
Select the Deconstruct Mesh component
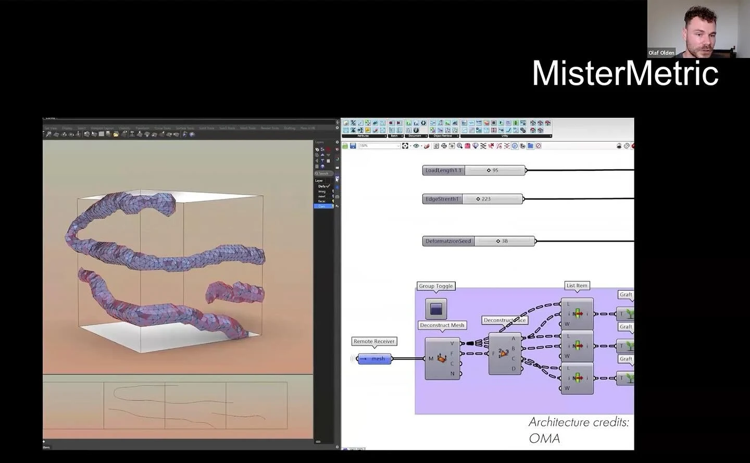(x=442, y=358)
